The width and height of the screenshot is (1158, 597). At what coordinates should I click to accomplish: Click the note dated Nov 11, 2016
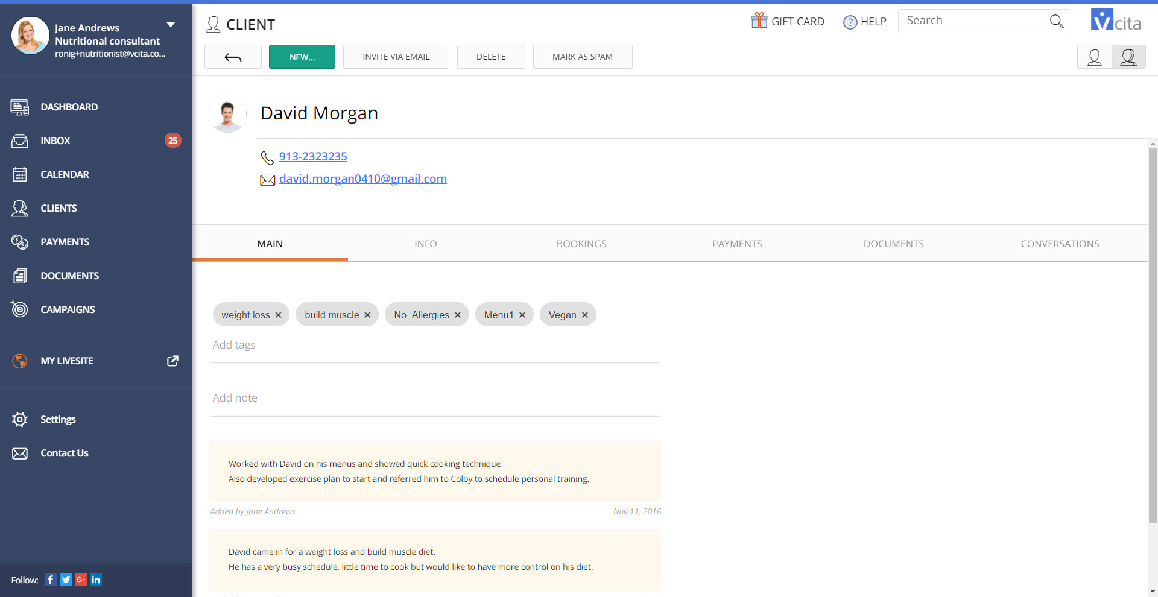point(435,472)
